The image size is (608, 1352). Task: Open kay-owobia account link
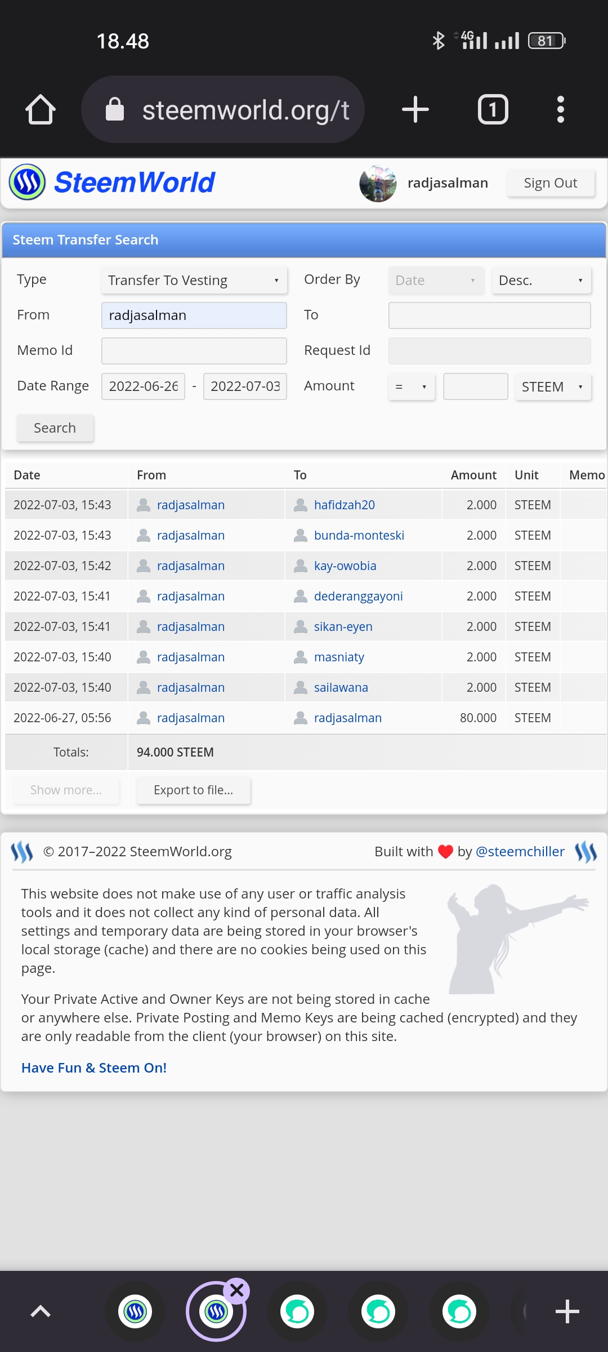tap(345, 566)
